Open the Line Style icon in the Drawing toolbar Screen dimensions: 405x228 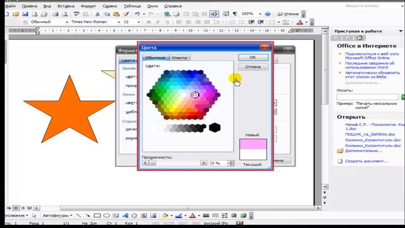pos(206,215)
